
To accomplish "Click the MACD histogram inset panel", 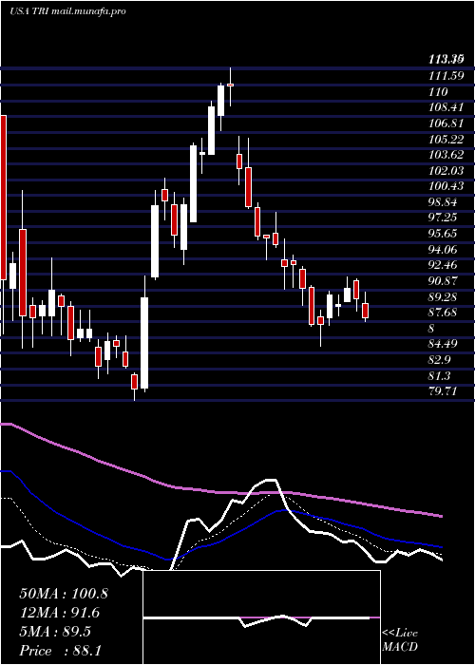I will point(261,617).
